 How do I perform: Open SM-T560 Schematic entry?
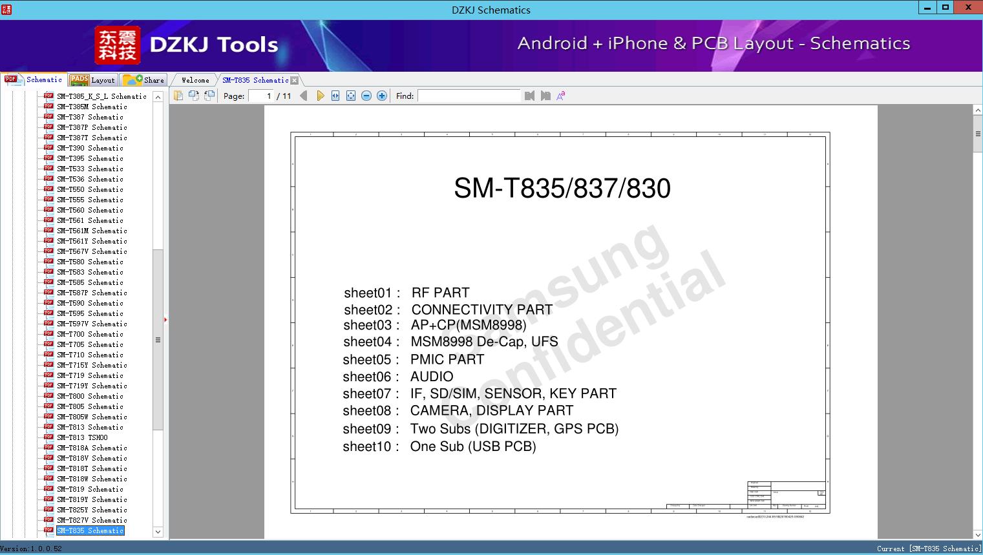coord(90,210)
